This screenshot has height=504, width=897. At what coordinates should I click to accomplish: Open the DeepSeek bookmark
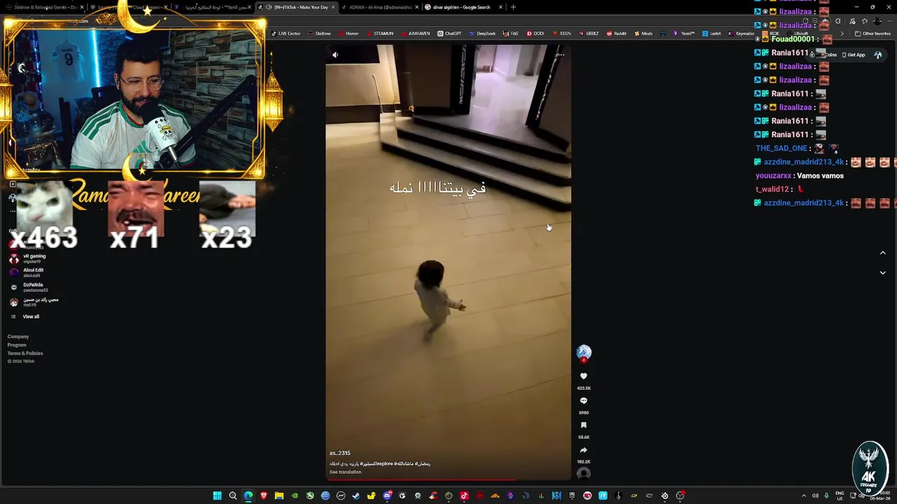point(482,34)
